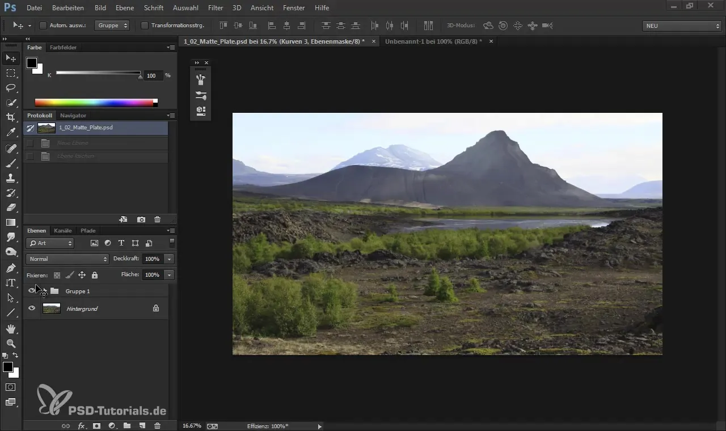Add a layer mask

[96, 425]
